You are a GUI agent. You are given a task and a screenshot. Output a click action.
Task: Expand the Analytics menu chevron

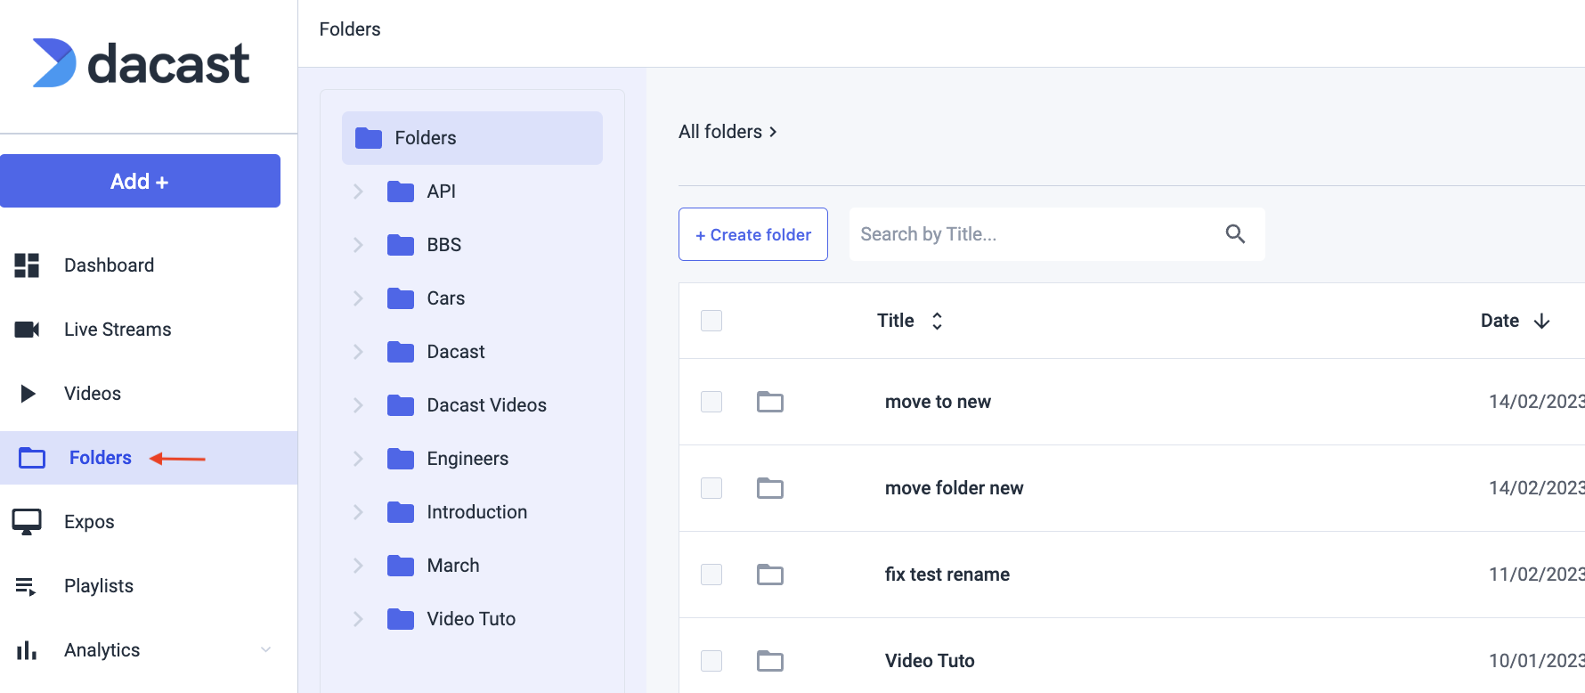pos(265,650)
